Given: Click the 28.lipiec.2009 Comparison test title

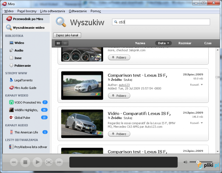Looking at the screenshot, I should tap(137, 75).
